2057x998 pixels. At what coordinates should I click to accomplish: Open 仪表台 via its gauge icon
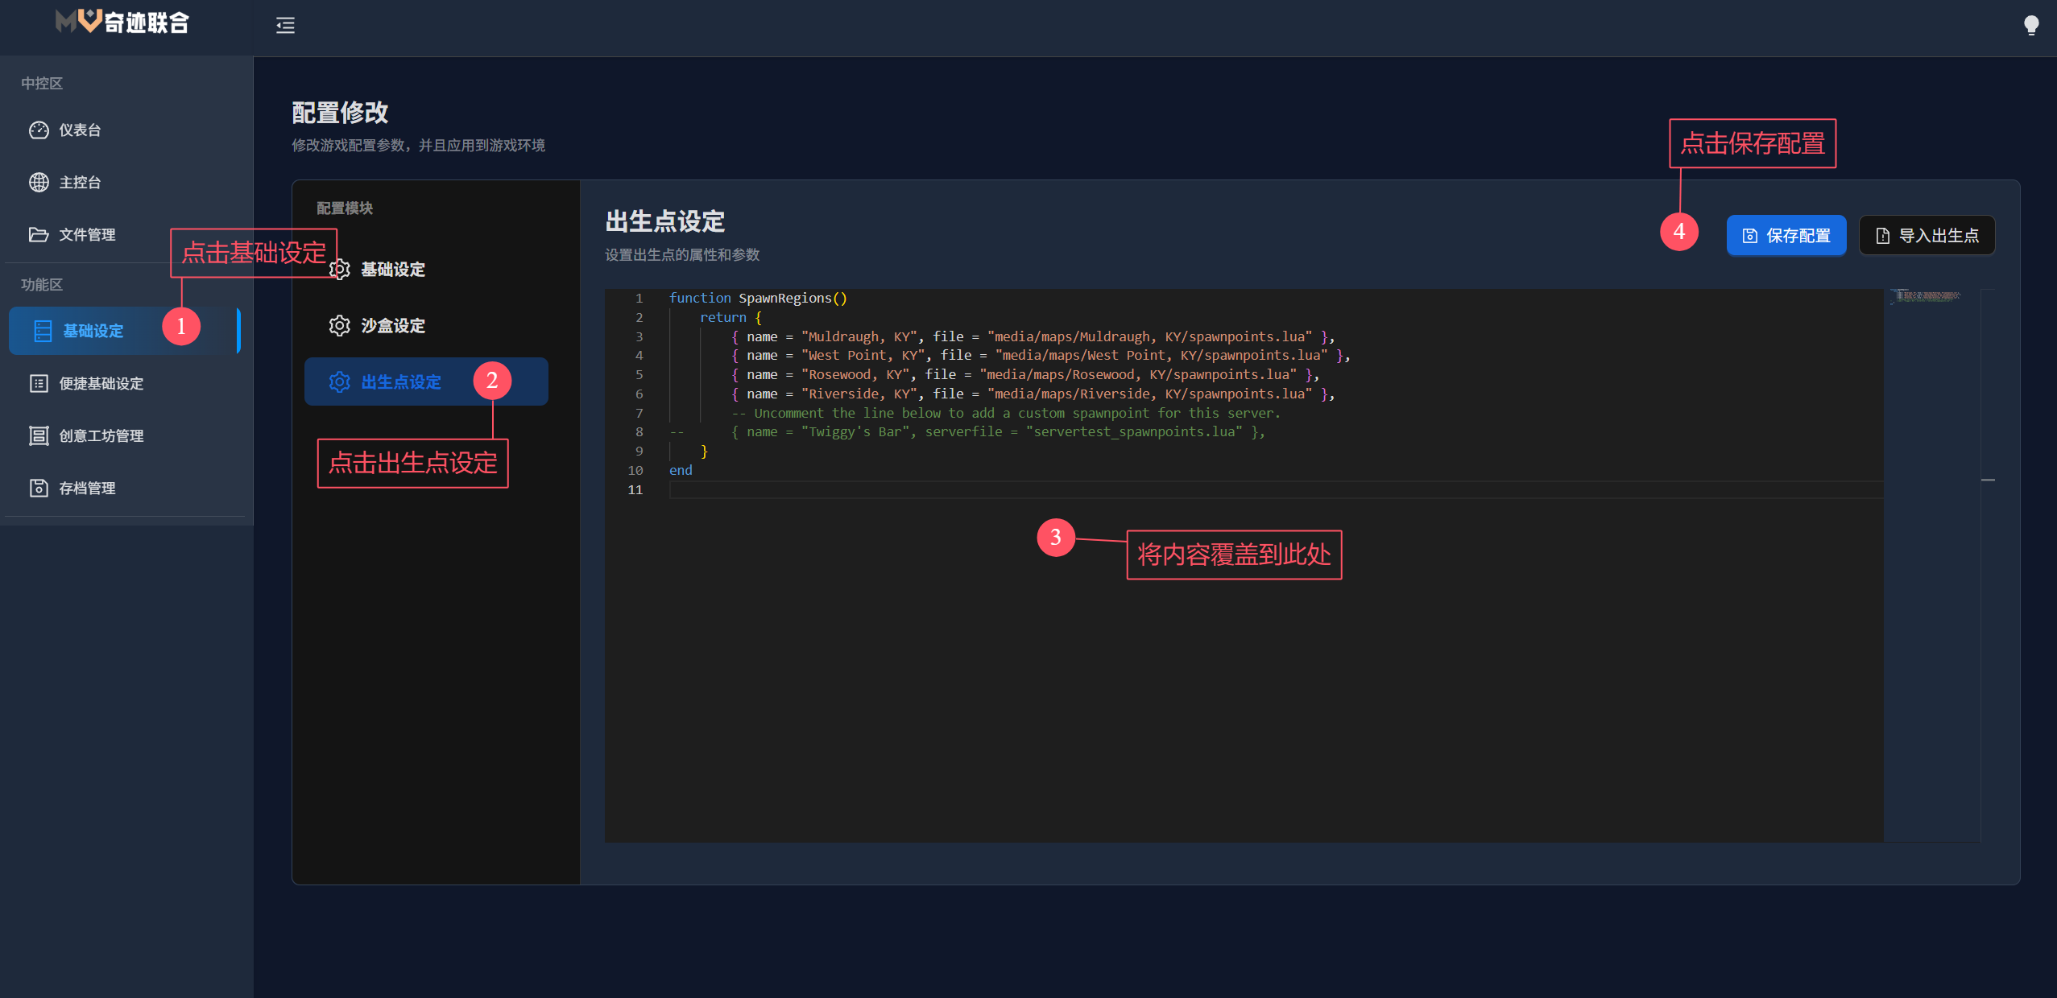tap(39, 130)
